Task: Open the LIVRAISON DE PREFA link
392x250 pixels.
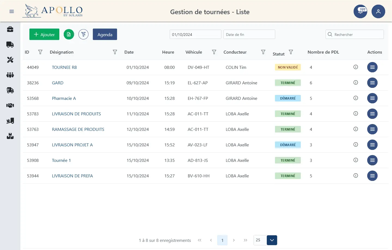Action: (x=72, y=176)
